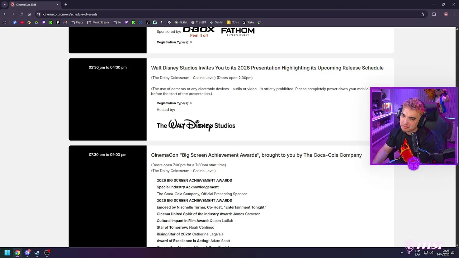Click the 02:30 pm to 04:30 pm time
This screenshot has height=258, width=459.
click(108, 67)
